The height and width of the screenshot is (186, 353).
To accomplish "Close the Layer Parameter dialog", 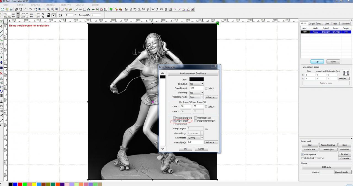I will tap(215, 66).
